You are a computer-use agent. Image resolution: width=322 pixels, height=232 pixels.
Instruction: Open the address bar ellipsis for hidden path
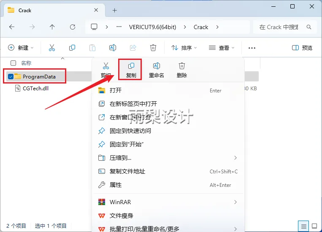pyautogui.click(x=119, y=27)
